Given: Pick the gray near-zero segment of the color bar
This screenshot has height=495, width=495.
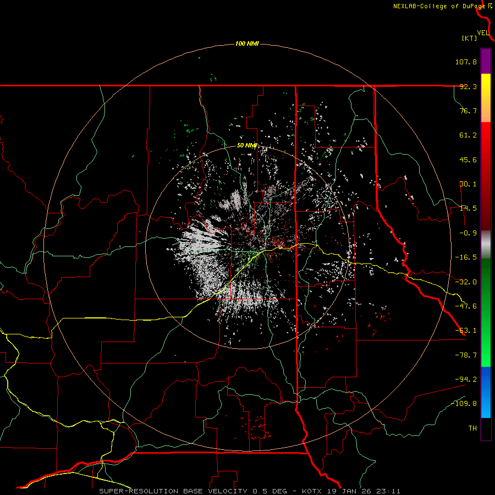Looking at the screenshot, I should coord(486,244).
